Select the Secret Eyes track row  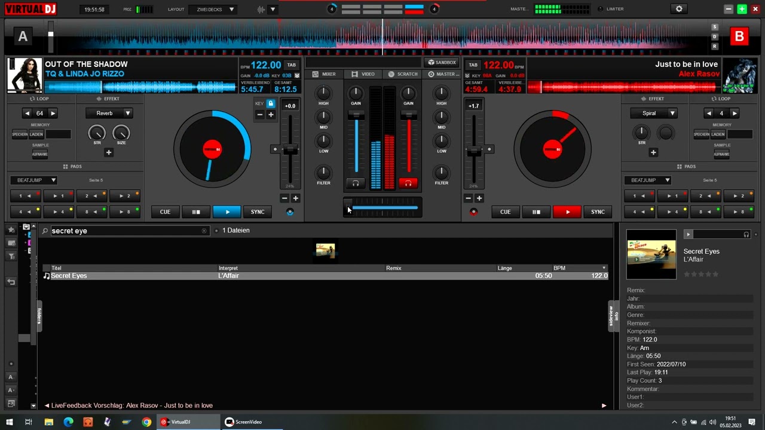[326, 276]
